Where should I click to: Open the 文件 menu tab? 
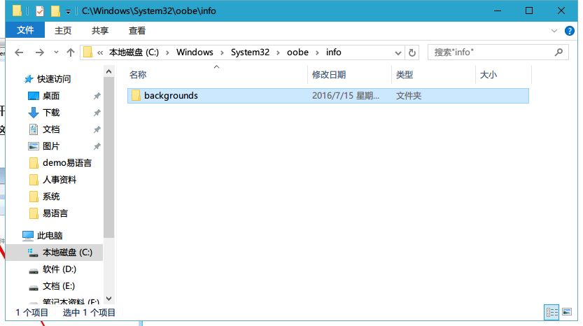25,31
